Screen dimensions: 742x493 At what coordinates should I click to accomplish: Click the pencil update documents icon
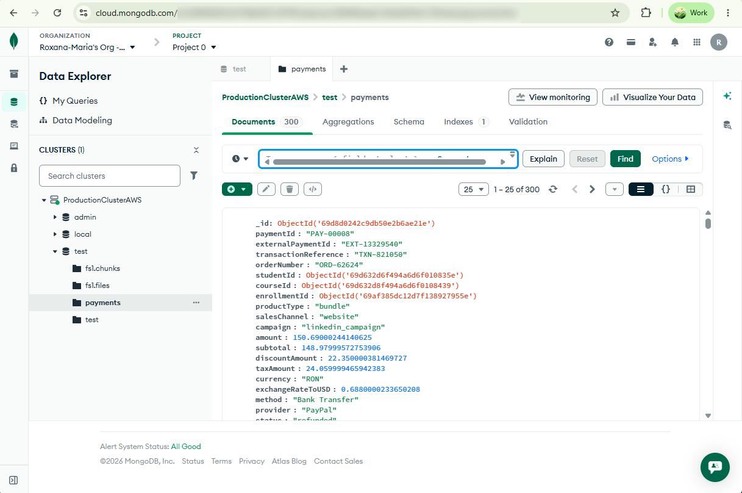pos(266,189)
